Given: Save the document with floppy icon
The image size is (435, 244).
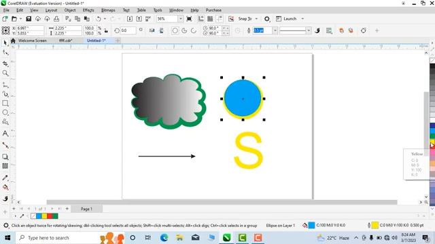Looking at the screenshot, I should pyautogui.click(x=29, y=19).
